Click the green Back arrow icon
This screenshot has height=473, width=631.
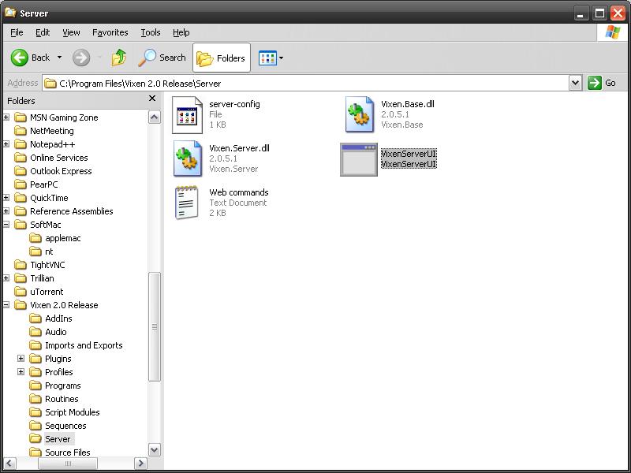[x=19, y=58]
